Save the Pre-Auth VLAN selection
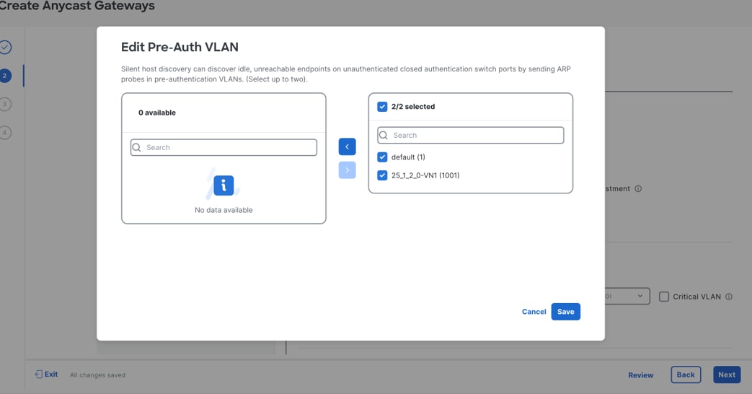Viewport: 752px width, 394px height. click(x=565, y=312)
